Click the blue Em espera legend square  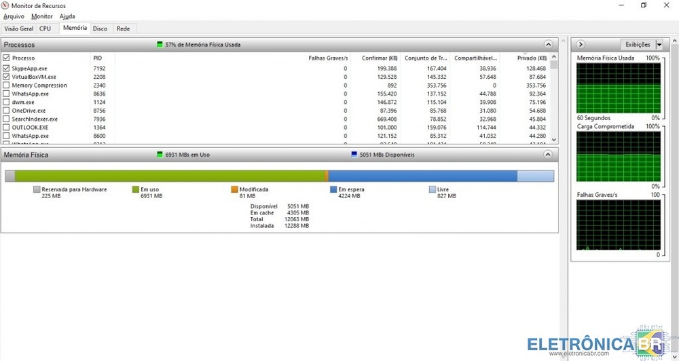click(x=333, y=190)
